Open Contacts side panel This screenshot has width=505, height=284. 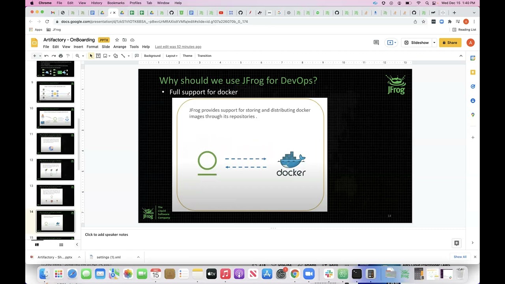point(473,101)
